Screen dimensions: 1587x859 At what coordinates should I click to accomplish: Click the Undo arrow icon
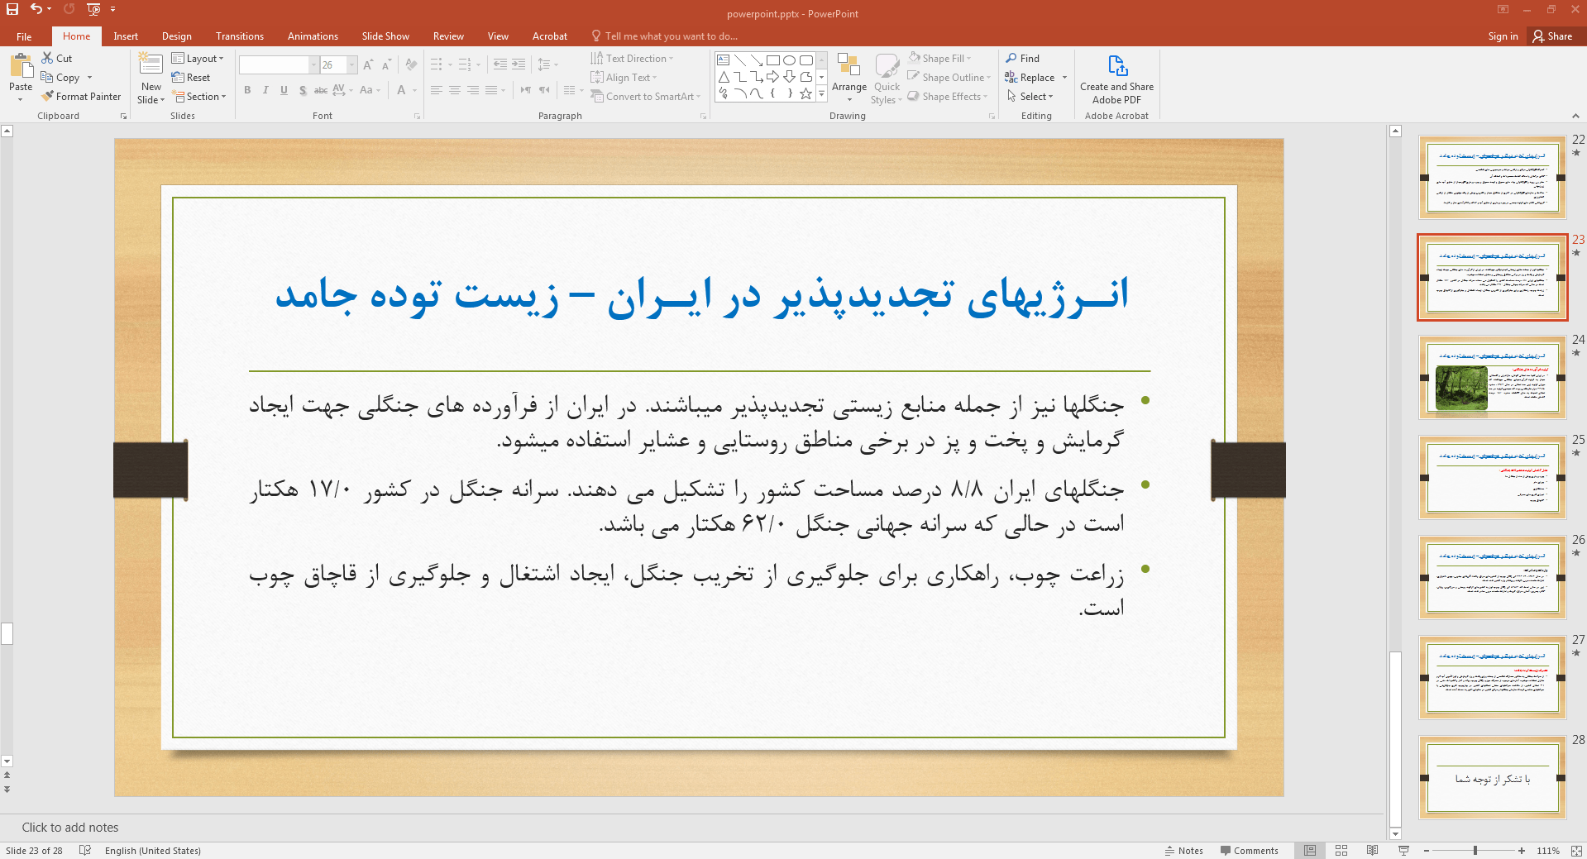(36, 9)
